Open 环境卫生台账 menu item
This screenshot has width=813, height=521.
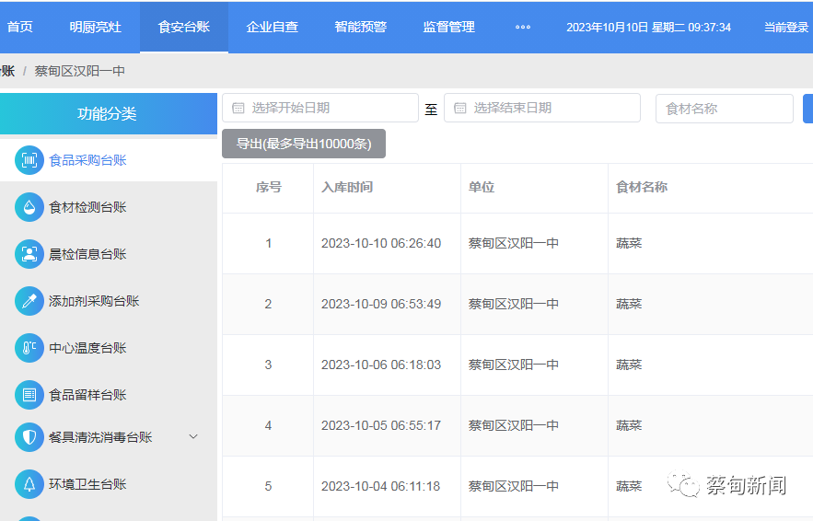[109, 484]
